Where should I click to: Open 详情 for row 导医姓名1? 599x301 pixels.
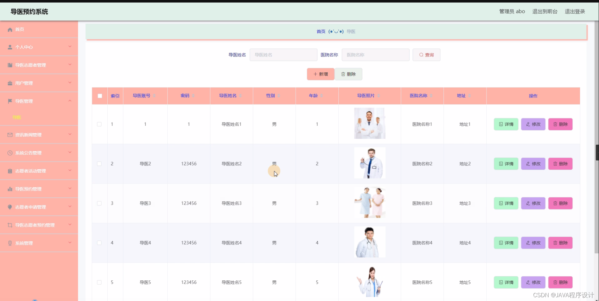[506, 124]
